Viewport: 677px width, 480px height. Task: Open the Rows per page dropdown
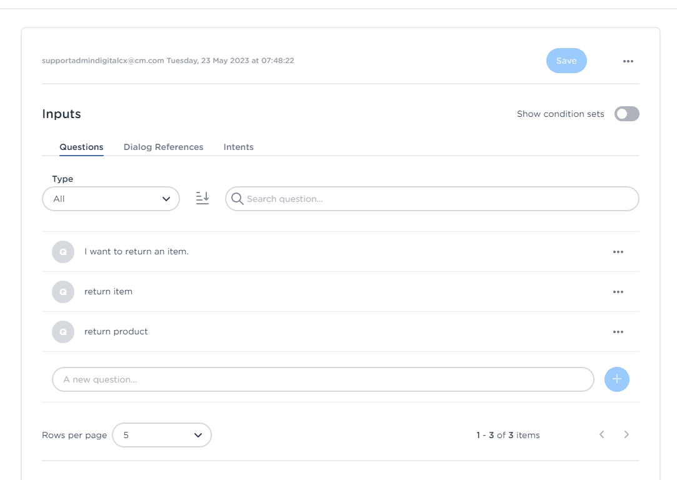tap(162, 435)
